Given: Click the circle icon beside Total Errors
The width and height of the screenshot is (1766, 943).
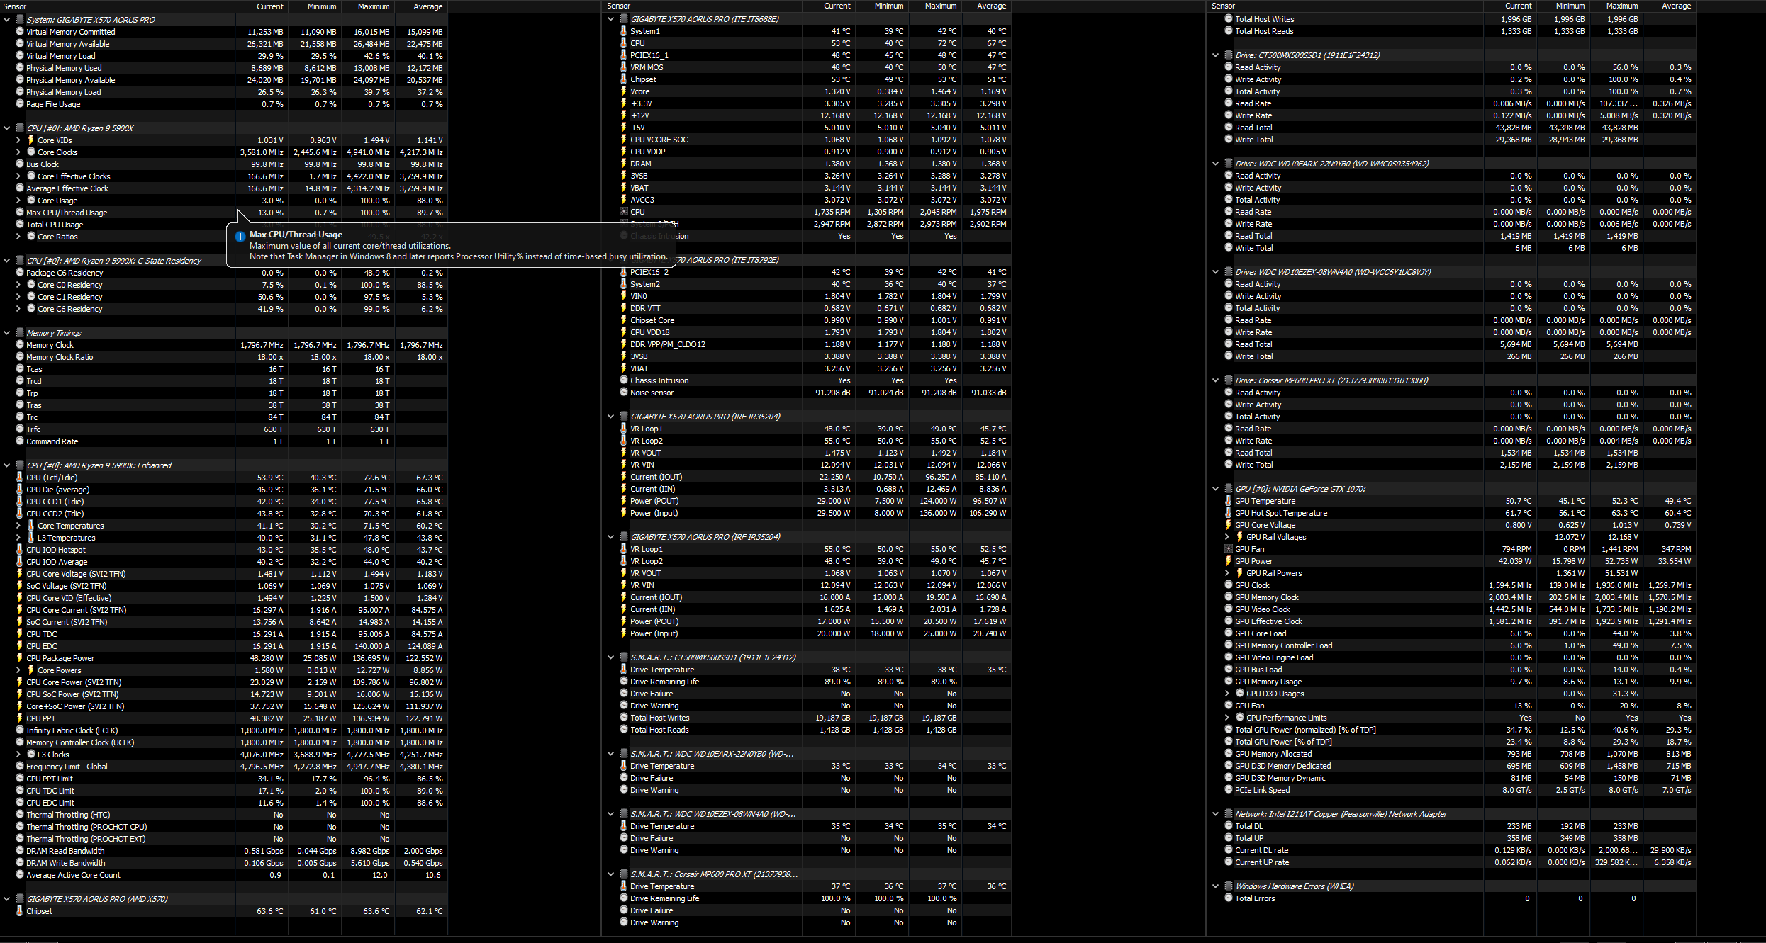Looking at the screenshot, I should (1229, 898).
